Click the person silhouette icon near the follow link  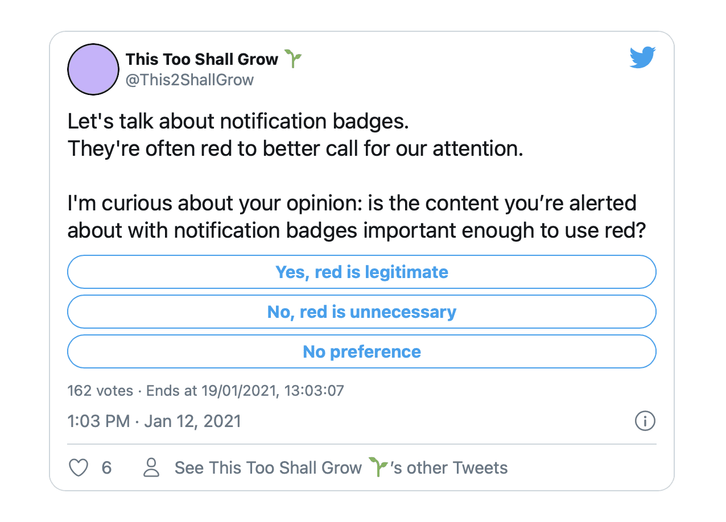point(151,467)
